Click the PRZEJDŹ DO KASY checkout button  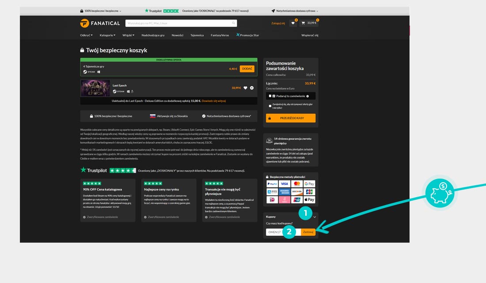[291, 118]
